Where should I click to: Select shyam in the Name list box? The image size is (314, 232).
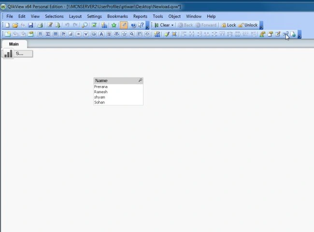point(118,97)
